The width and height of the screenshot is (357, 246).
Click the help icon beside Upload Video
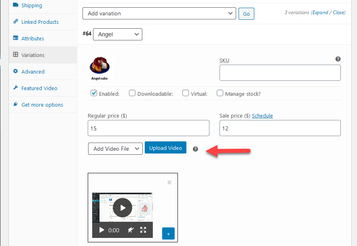(x=195, y=149)
